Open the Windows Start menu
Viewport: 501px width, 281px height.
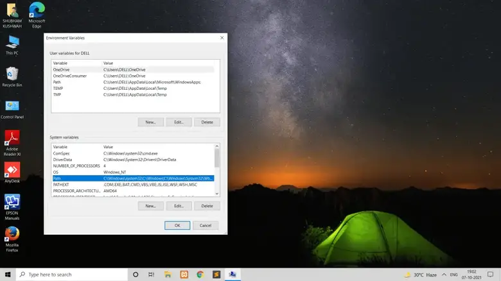8,275
